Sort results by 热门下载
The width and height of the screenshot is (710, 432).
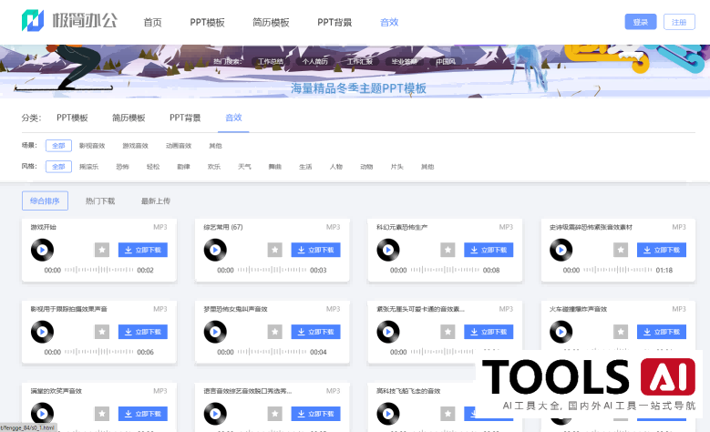(x=100, y=201)
